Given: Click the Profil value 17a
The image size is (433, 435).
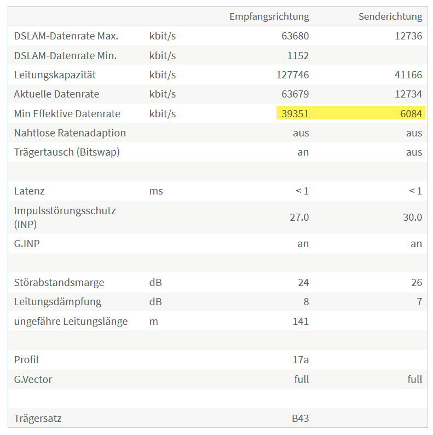Looking at the screenshot, I should point(301,360).
